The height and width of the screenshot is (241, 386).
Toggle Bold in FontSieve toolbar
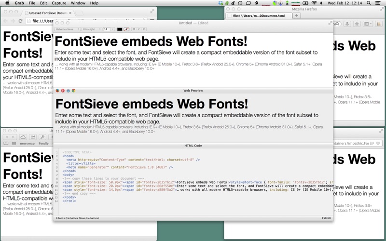(134, 29)
